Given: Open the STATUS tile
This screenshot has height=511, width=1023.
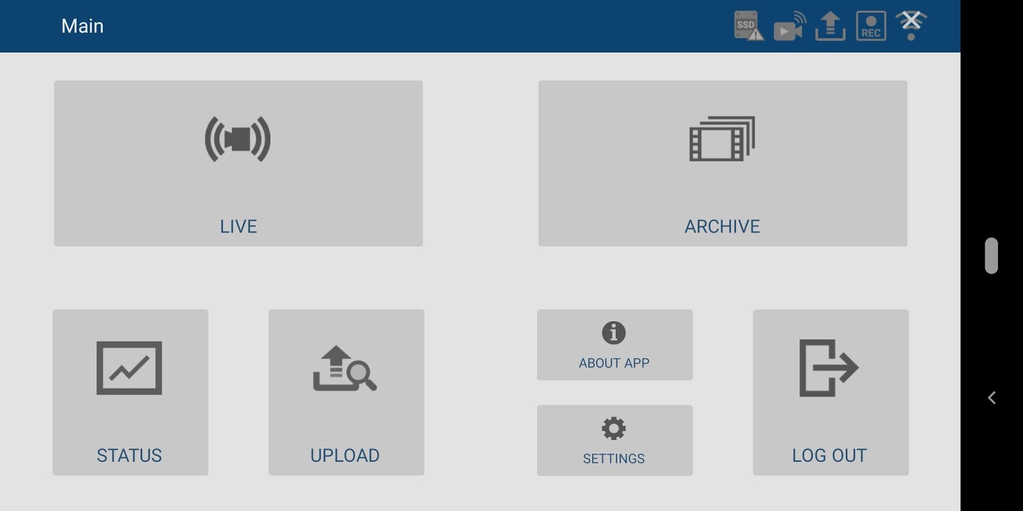Looking at the screenshot, I should 130,392.
